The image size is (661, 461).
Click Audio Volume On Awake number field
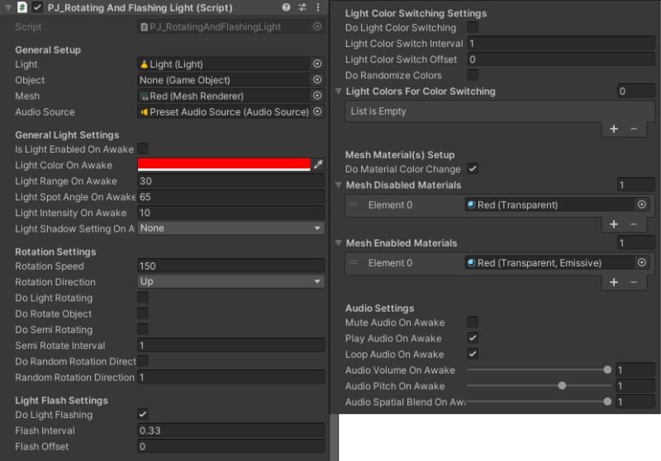(x=635, y=369)
